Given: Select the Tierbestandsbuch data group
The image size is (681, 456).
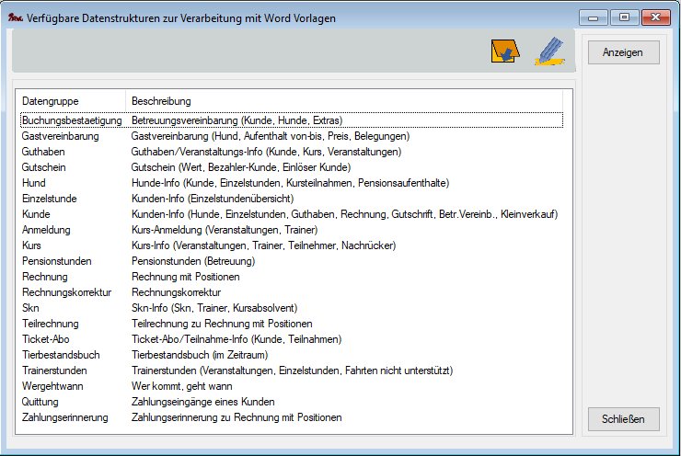Looking at the screenshot, I should pos(63,355).
